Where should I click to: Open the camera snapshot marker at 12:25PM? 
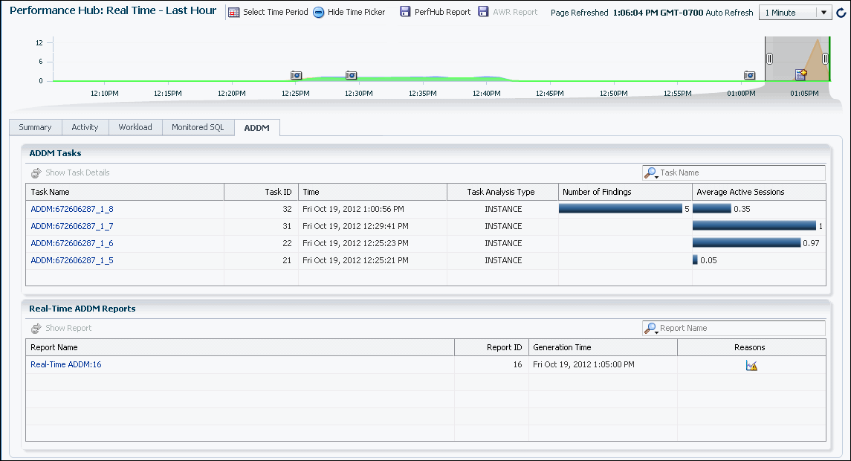coord(295,74)
